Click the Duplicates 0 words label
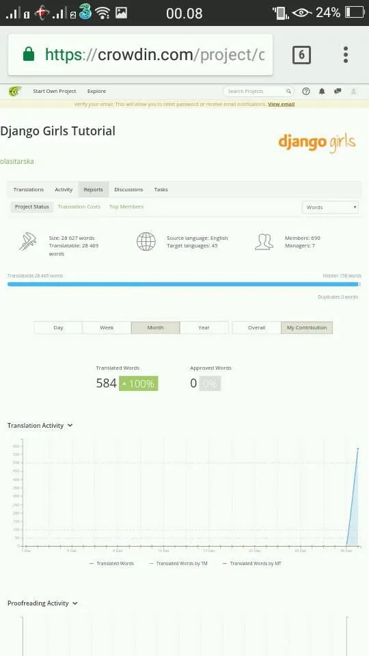 pyautogui.click(x=338, y=297)
